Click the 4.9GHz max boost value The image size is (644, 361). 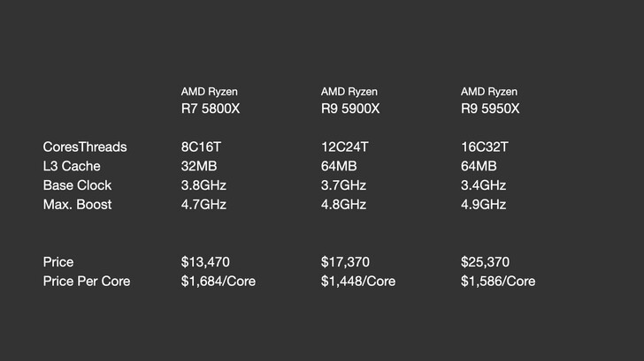(483, 204)
